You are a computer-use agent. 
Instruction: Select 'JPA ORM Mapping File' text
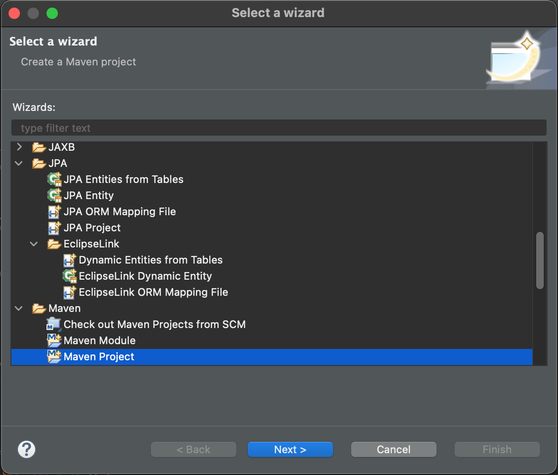[x=120, y=211]
